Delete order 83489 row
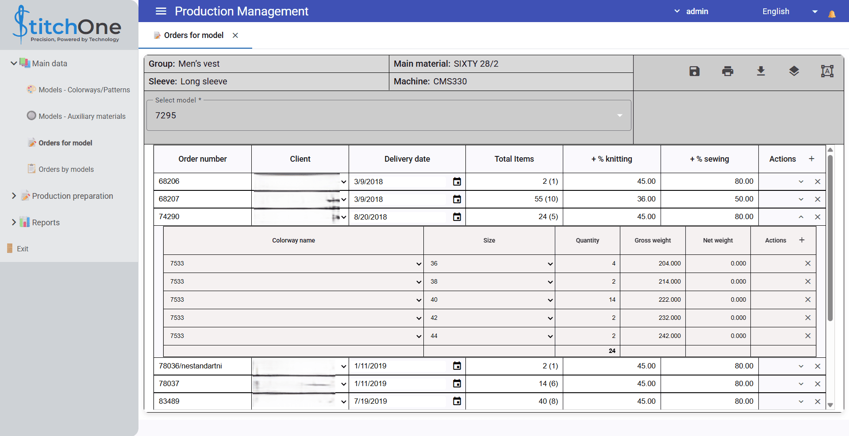849x436 pixels. point(818,402)
